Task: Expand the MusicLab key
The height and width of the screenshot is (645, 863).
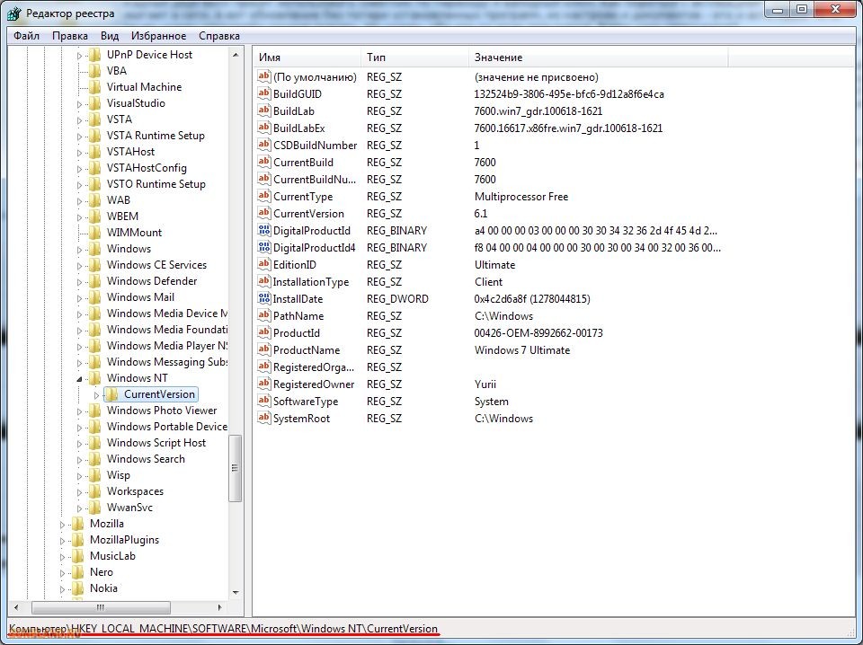Action: (62, 557)
